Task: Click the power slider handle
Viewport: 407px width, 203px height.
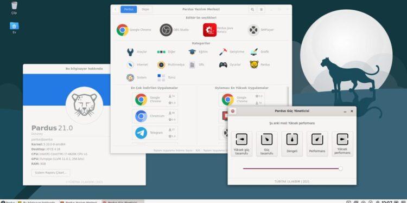Action: point(341,168)
